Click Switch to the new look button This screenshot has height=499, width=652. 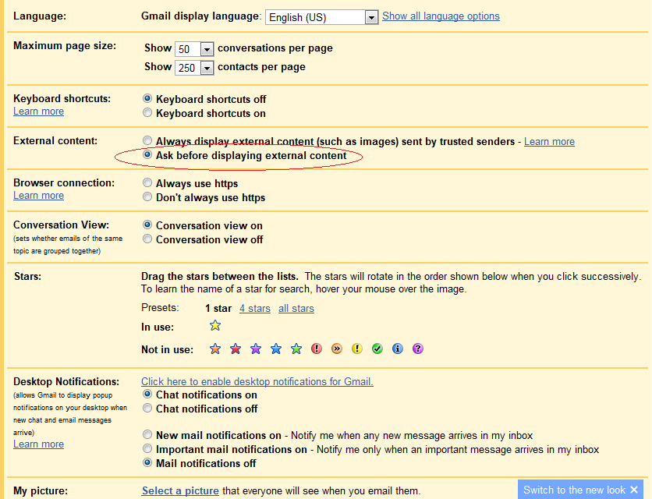coord(580,490)
